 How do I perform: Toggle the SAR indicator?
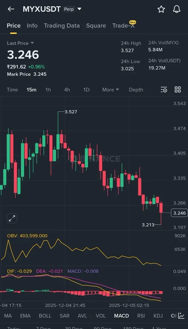(65, 316)
